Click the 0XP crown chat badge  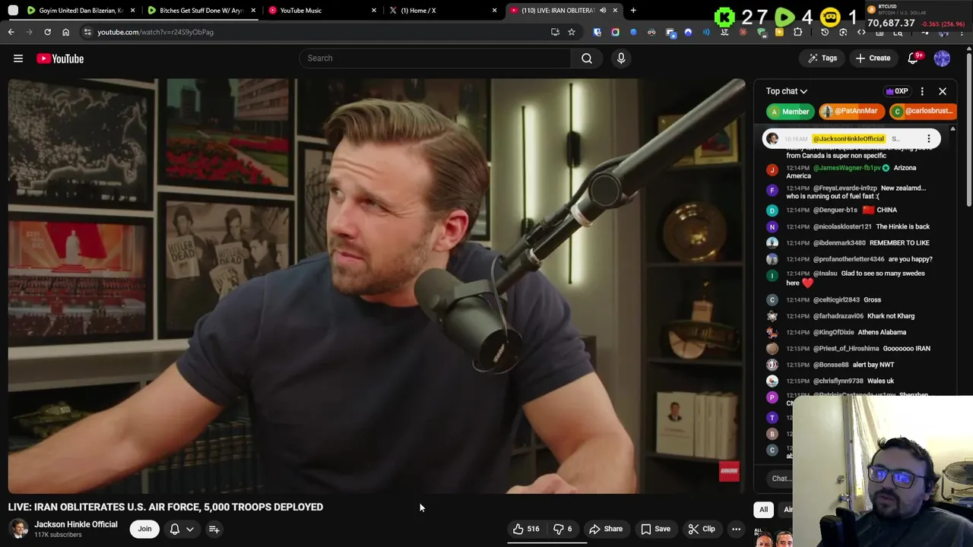(897, 91)
